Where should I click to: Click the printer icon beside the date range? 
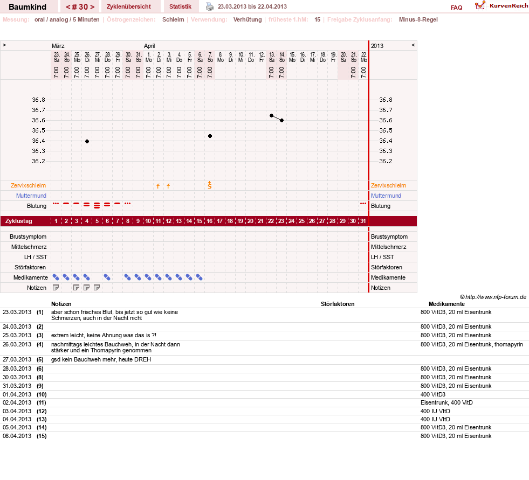pyautogui.click(x=210, y=6)
